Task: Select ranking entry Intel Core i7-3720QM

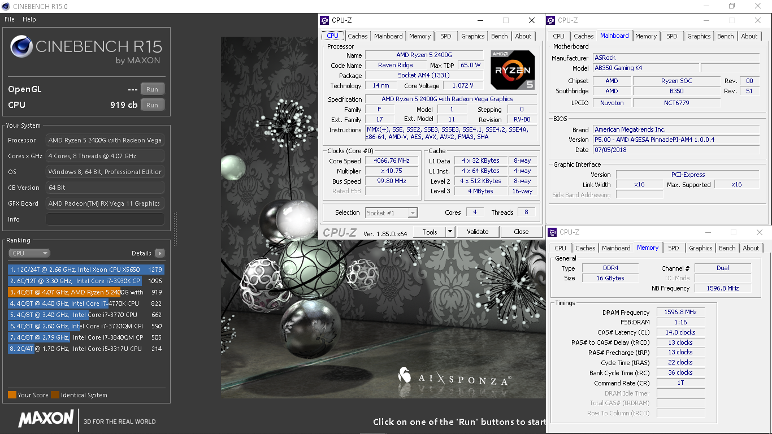Action: pyautogui.click(x=86, y=326)
